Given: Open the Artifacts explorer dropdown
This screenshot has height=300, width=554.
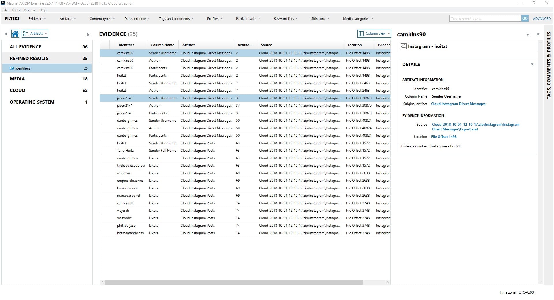Looking at the screenshot, I should pos(35,33).
